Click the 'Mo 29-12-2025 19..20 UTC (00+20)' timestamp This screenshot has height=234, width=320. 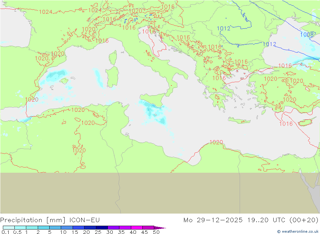[x=251, y=220]
